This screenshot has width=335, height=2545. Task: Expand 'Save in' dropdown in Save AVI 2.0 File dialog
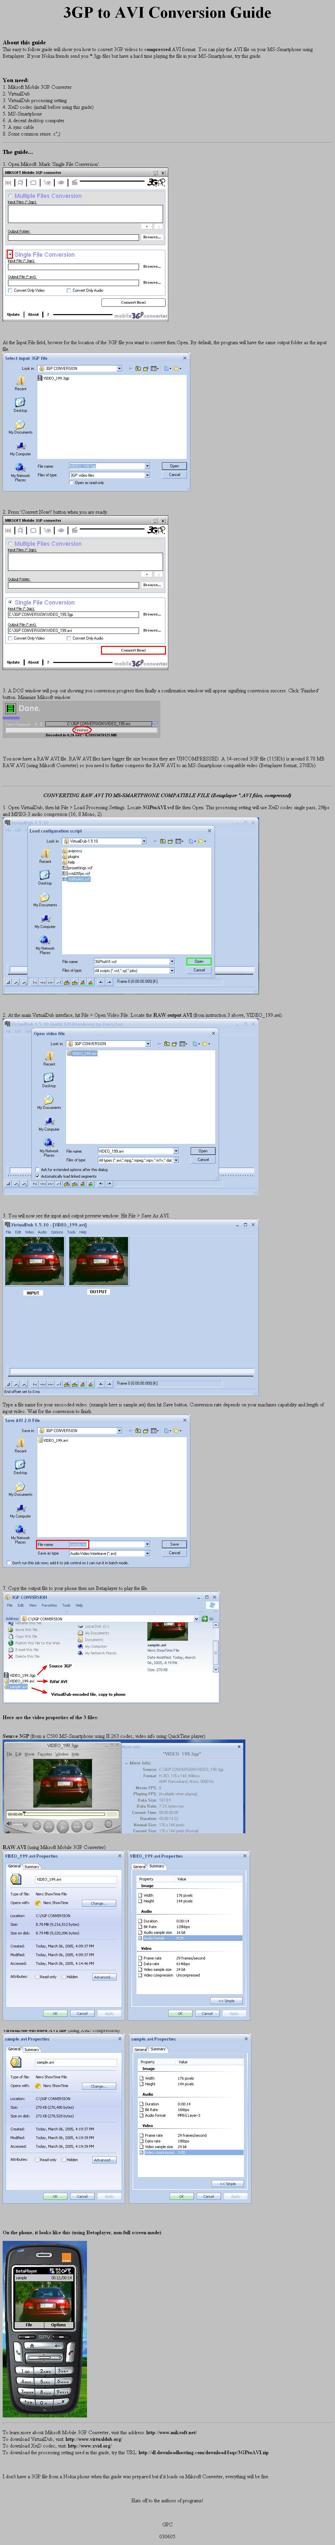point(119,1431)
